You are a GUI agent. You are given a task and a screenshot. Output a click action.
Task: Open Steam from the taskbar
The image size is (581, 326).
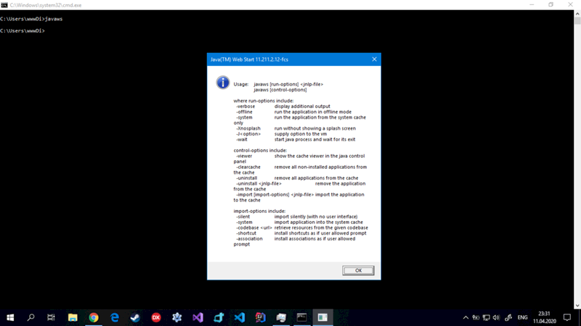[x=135, y=317]
